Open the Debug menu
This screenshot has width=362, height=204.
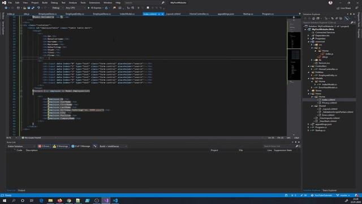tap(54, 3)
